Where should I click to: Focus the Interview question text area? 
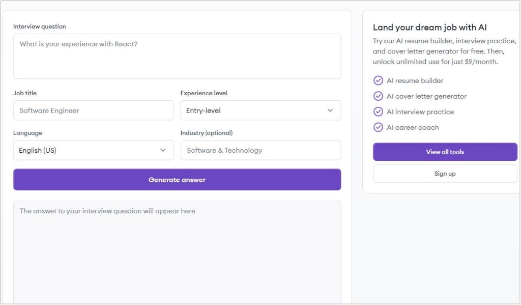[x=177, y=56]
